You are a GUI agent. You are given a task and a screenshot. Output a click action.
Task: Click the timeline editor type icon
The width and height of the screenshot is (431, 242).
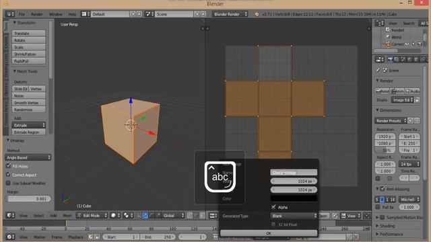tap(10, 237)
